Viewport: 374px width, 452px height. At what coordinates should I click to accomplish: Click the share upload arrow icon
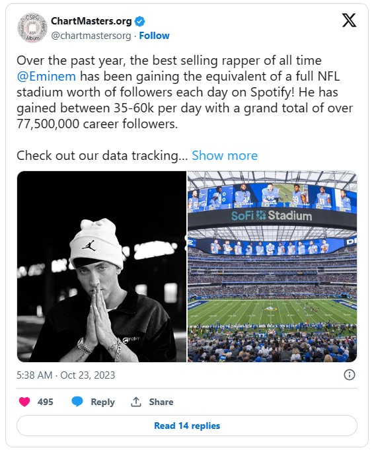coord(136,402)
